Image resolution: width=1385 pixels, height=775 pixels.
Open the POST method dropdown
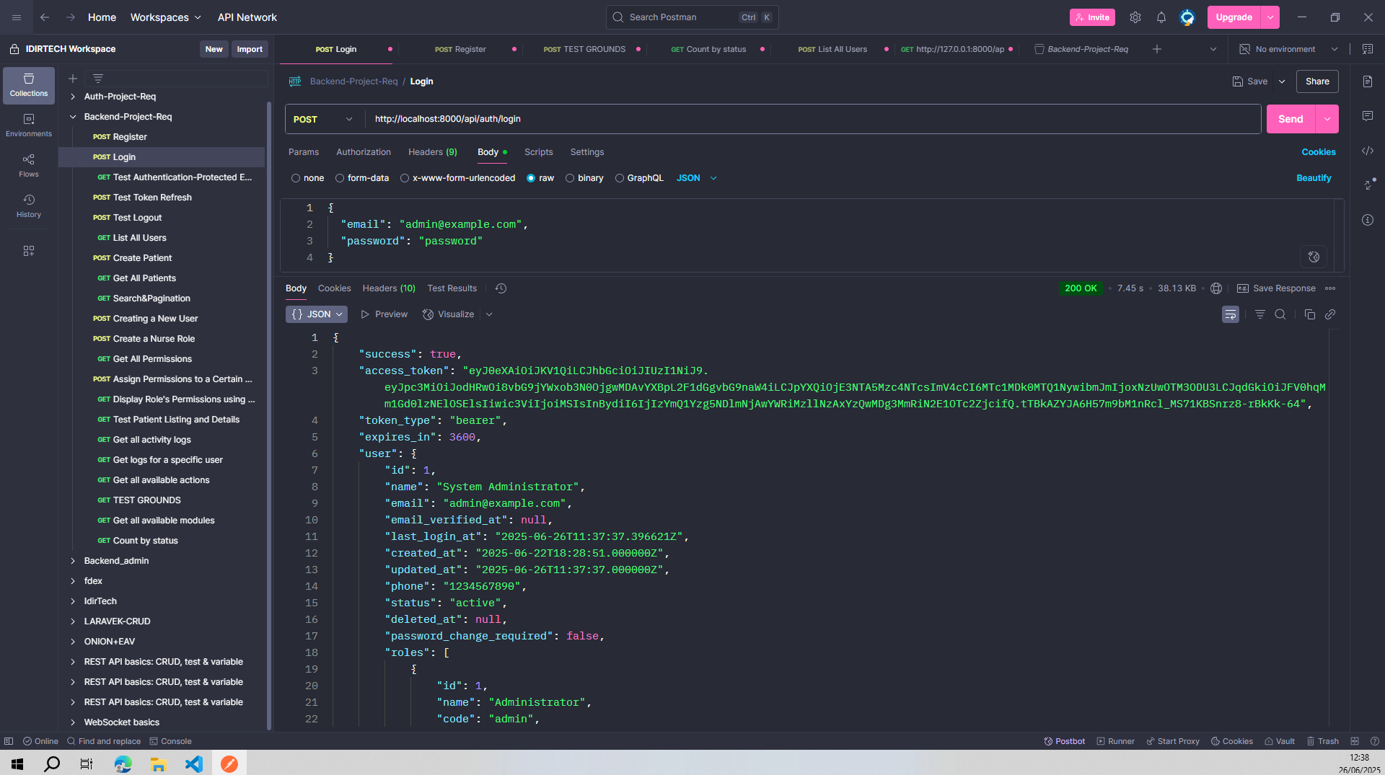(323, 119)
